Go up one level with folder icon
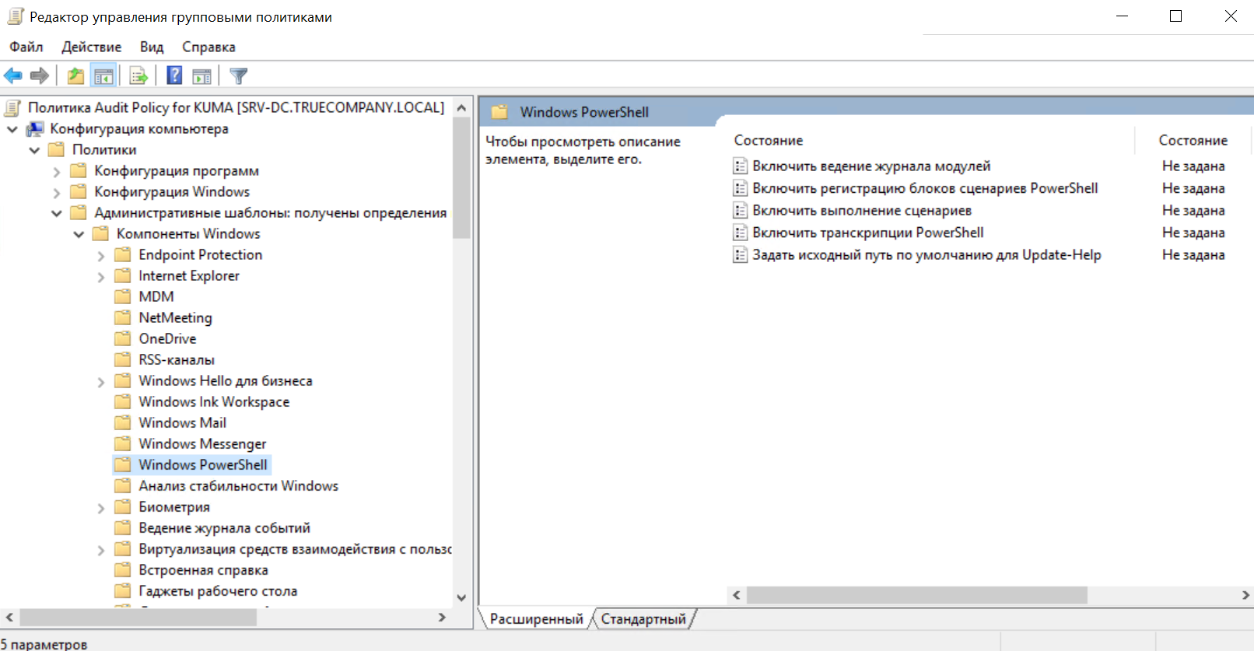Viewport: 1254px width, 651px height. coord(75,75)
